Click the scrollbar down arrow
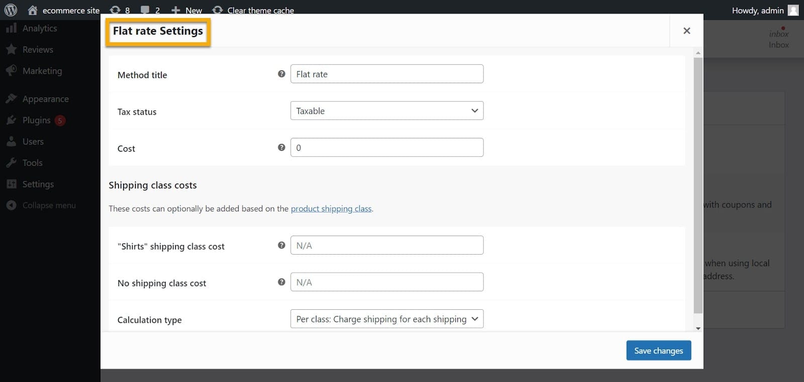Screen dimensions: 804x382 point(698,328)
